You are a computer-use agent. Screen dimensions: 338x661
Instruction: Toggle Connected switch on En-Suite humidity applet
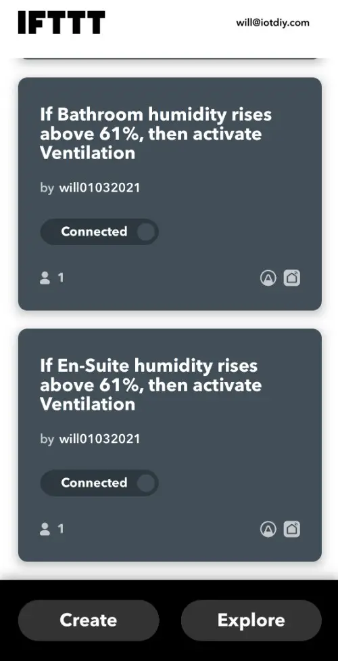point(99,483)
